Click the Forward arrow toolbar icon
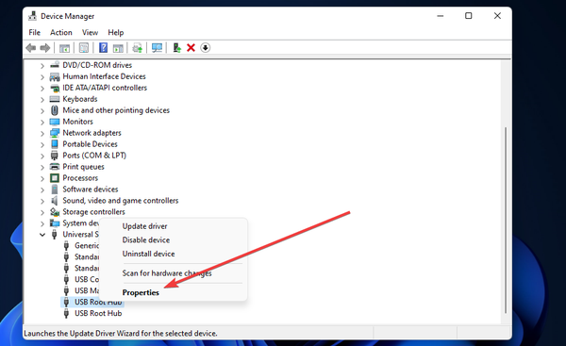The width and height of the screenshot is (566, 346). (x=45, y=48)
